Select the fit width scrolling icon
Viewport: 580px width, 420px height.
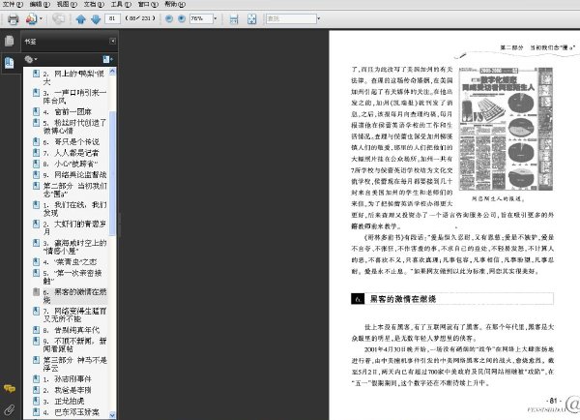(x=234, y=19)
